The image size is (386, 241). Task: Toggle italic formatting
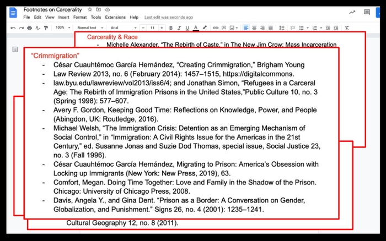[179, 28]
